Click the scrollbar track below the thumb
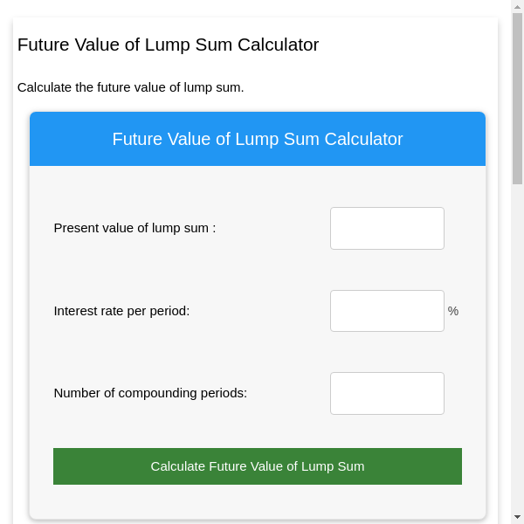Image resolution: width=524 pixels, height=524 pixels. tap(517, 349)
